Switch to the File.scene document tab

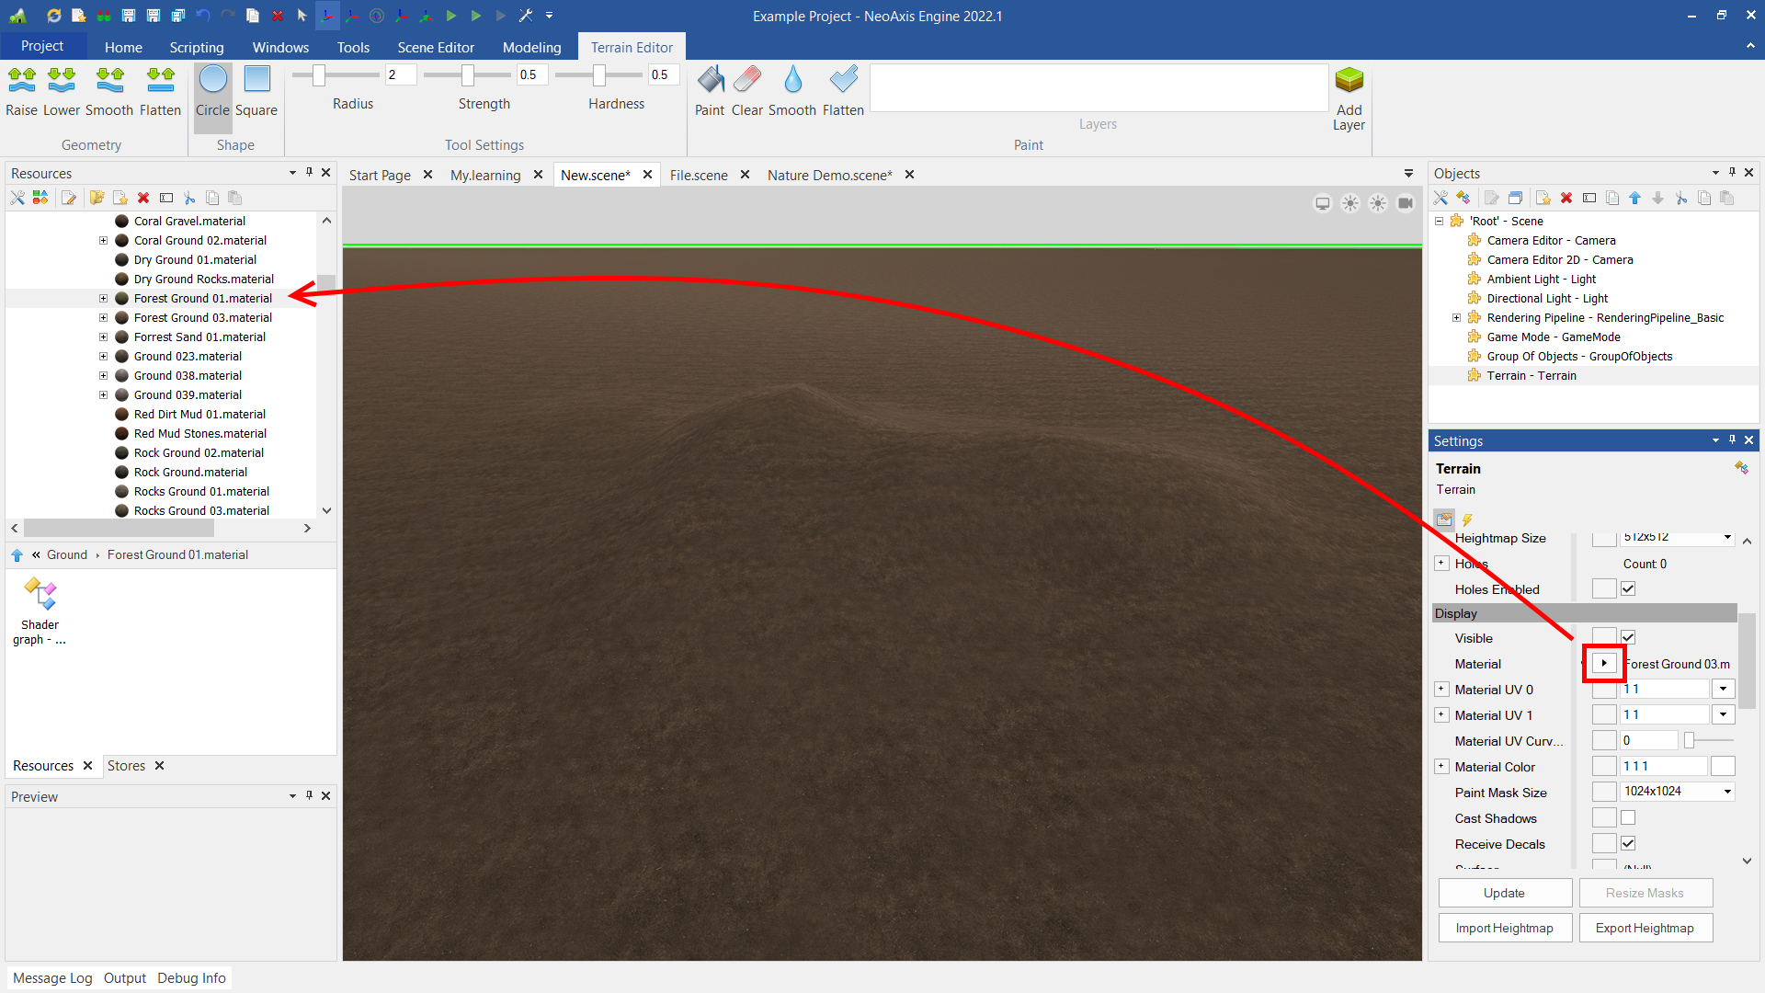tap(699, 175)
